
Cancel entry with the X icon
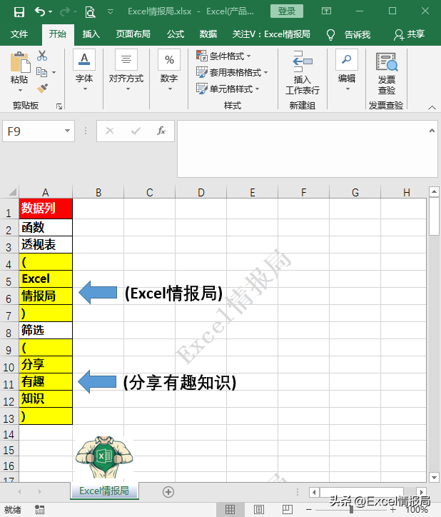pos(110,131)
